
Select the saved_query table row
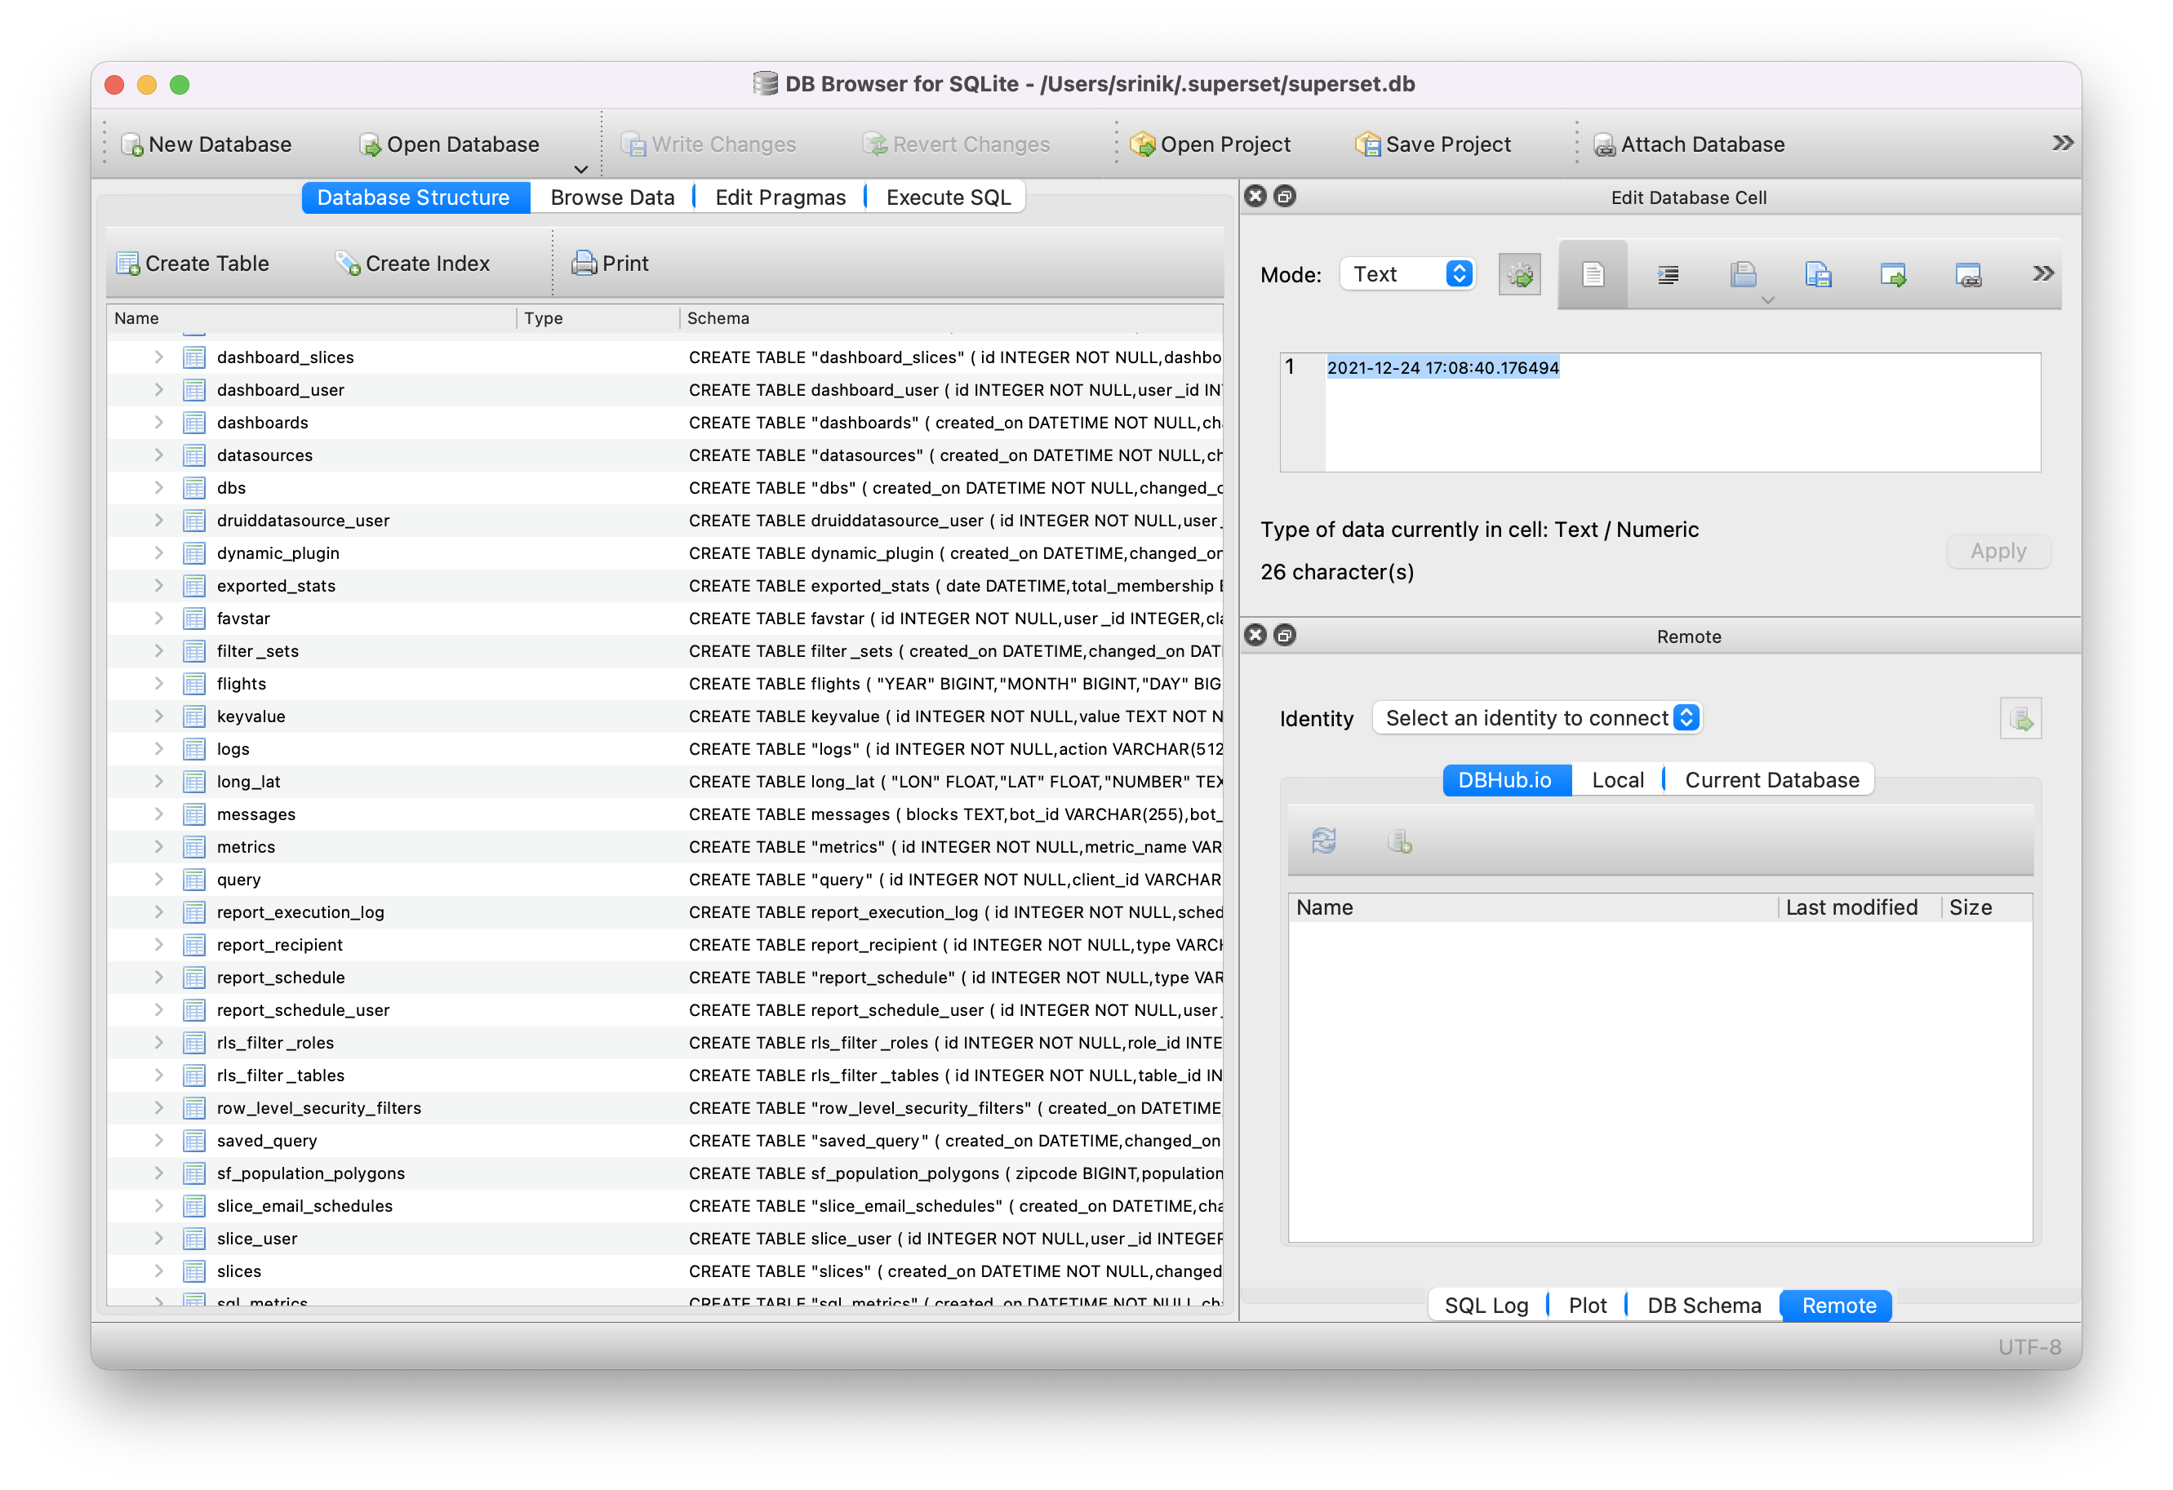664,1141
